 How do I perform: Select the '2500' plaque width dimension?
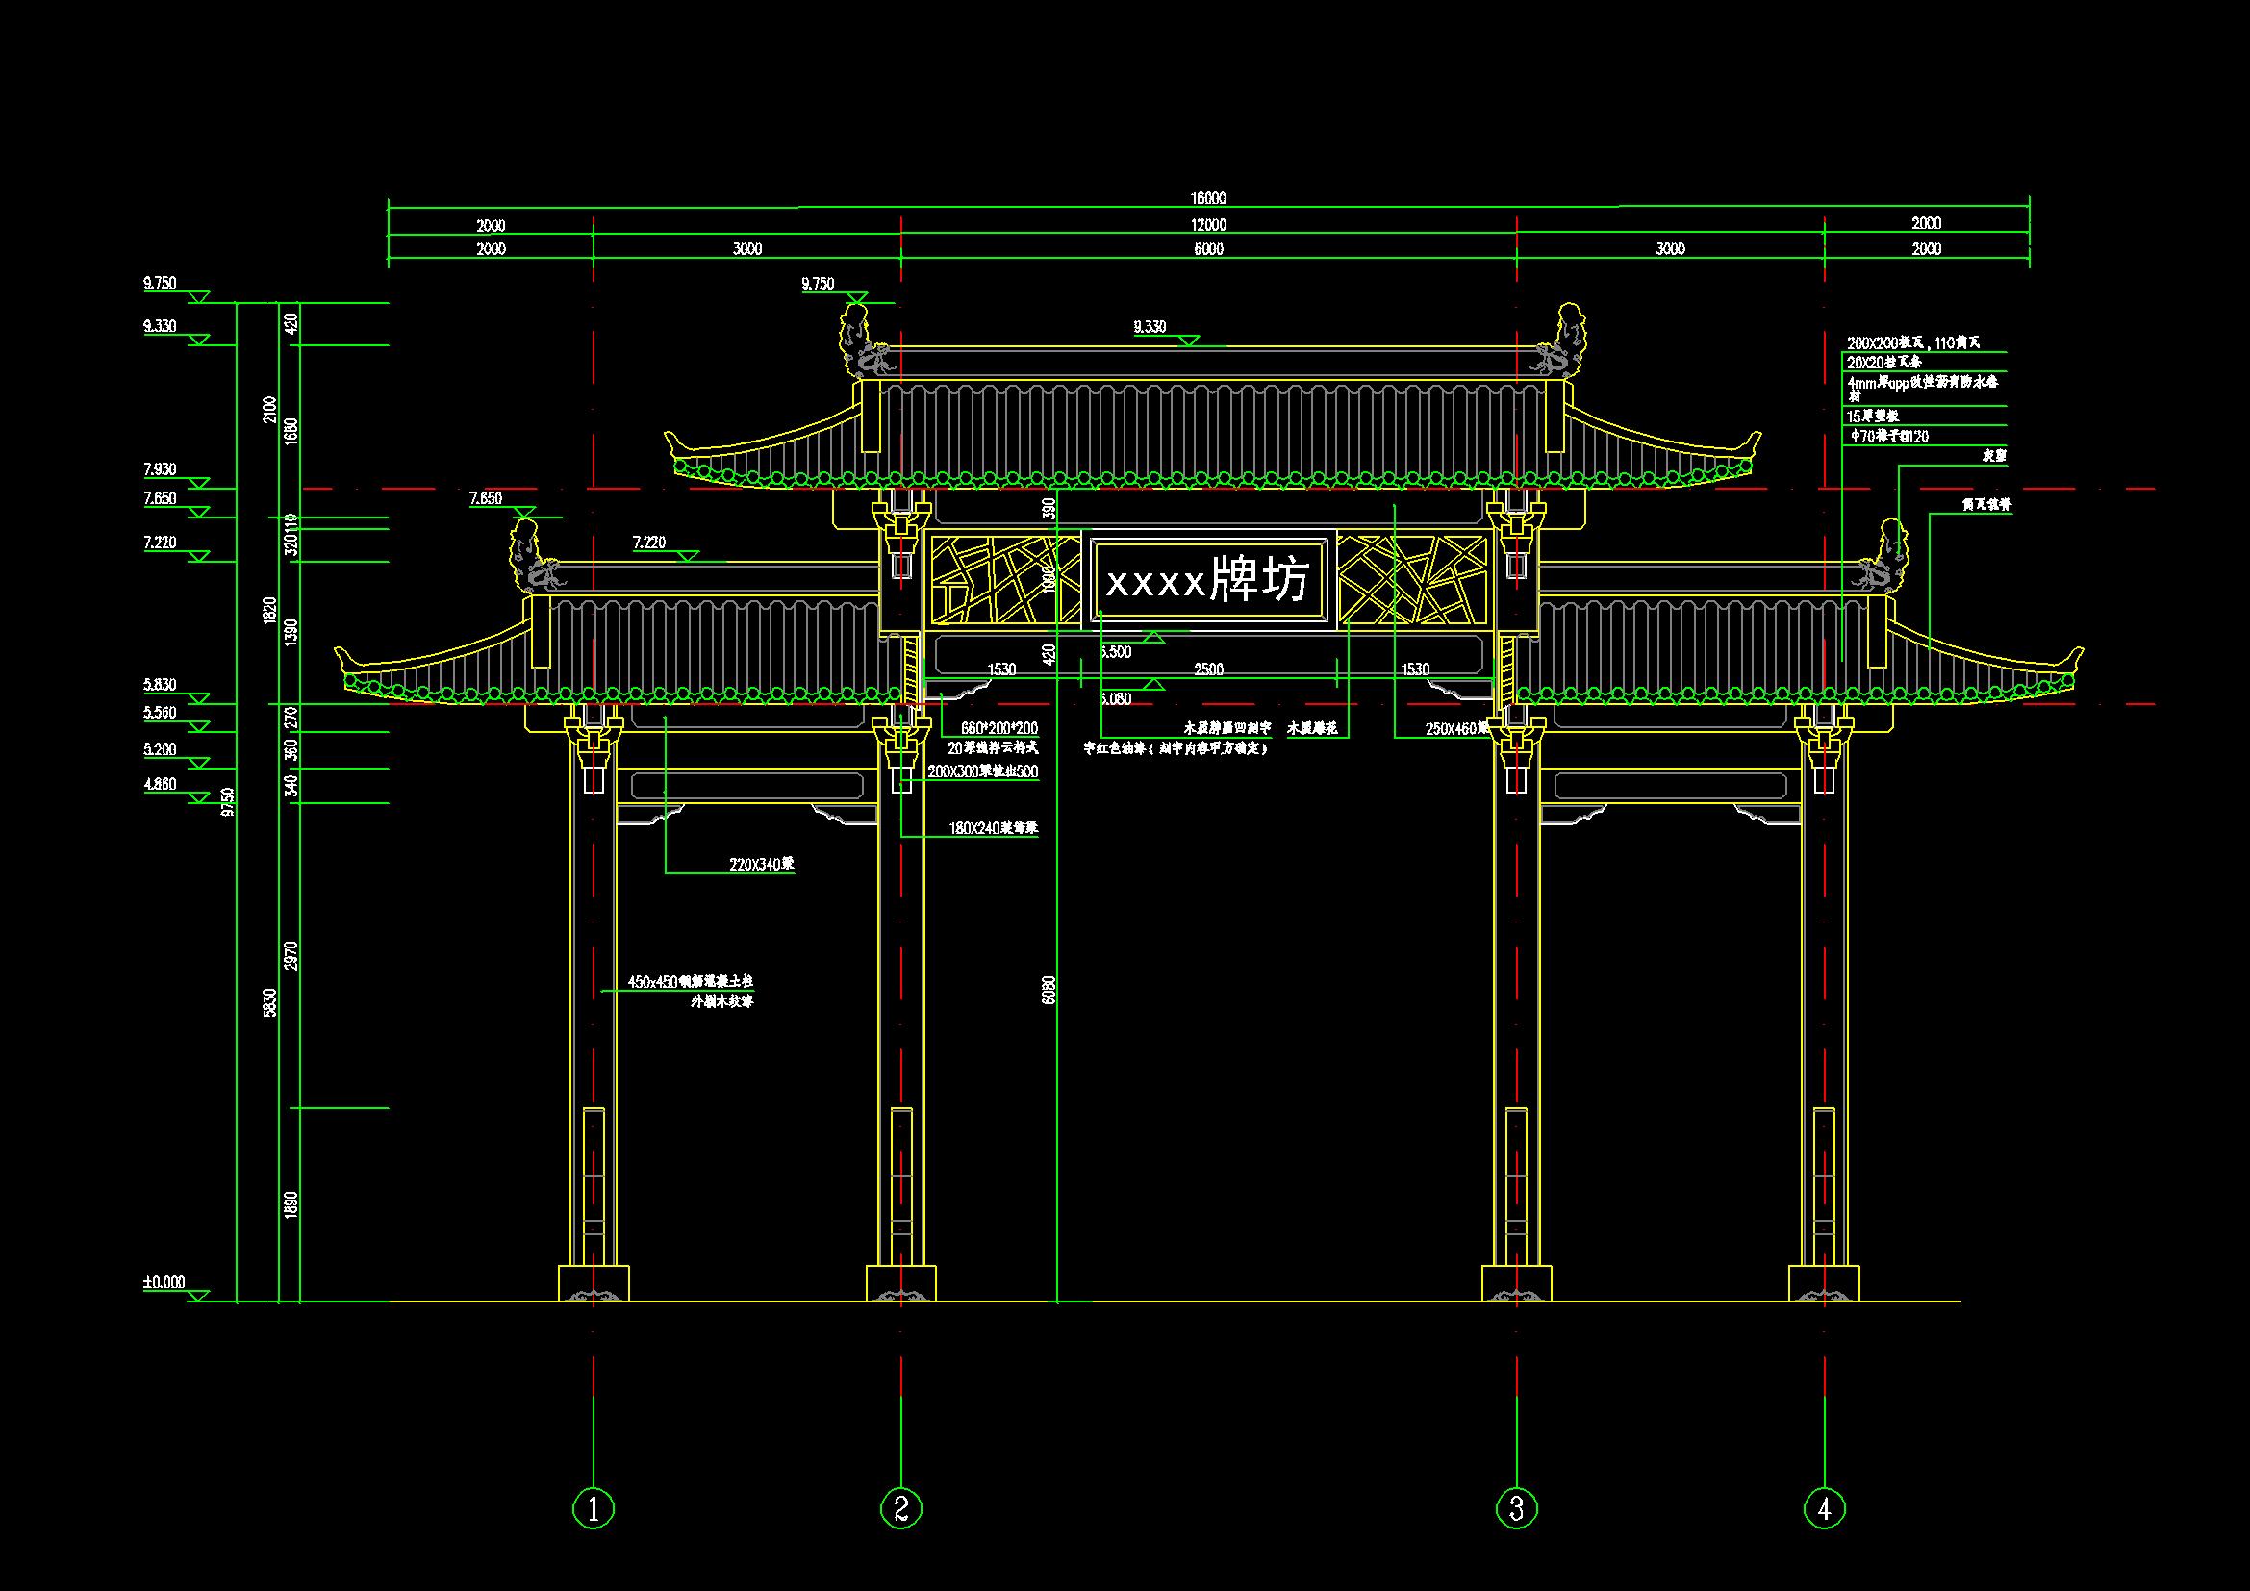point(1208,669)
